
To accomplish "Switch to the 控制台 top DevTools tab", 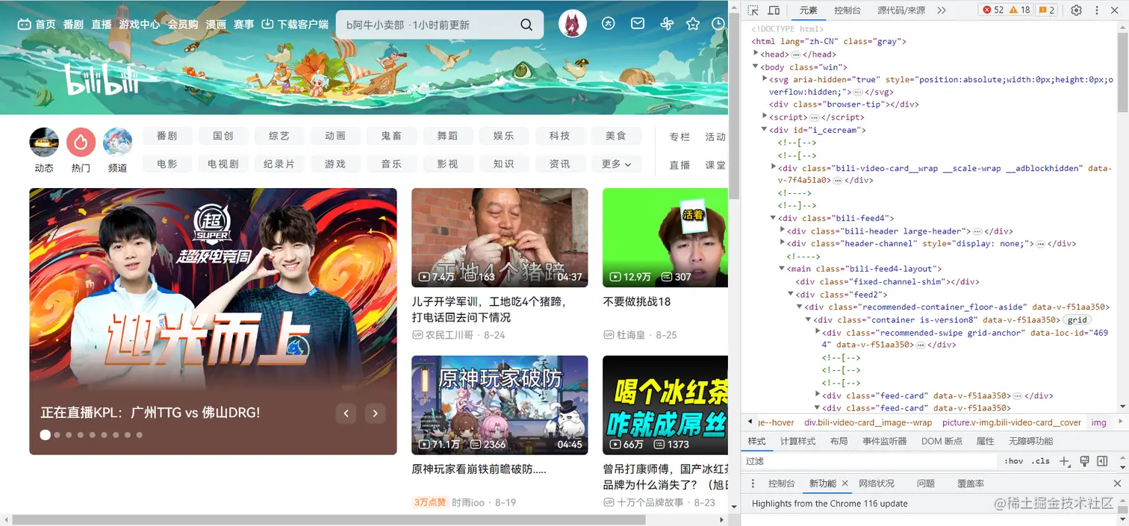I will click(x=847, y=10).
